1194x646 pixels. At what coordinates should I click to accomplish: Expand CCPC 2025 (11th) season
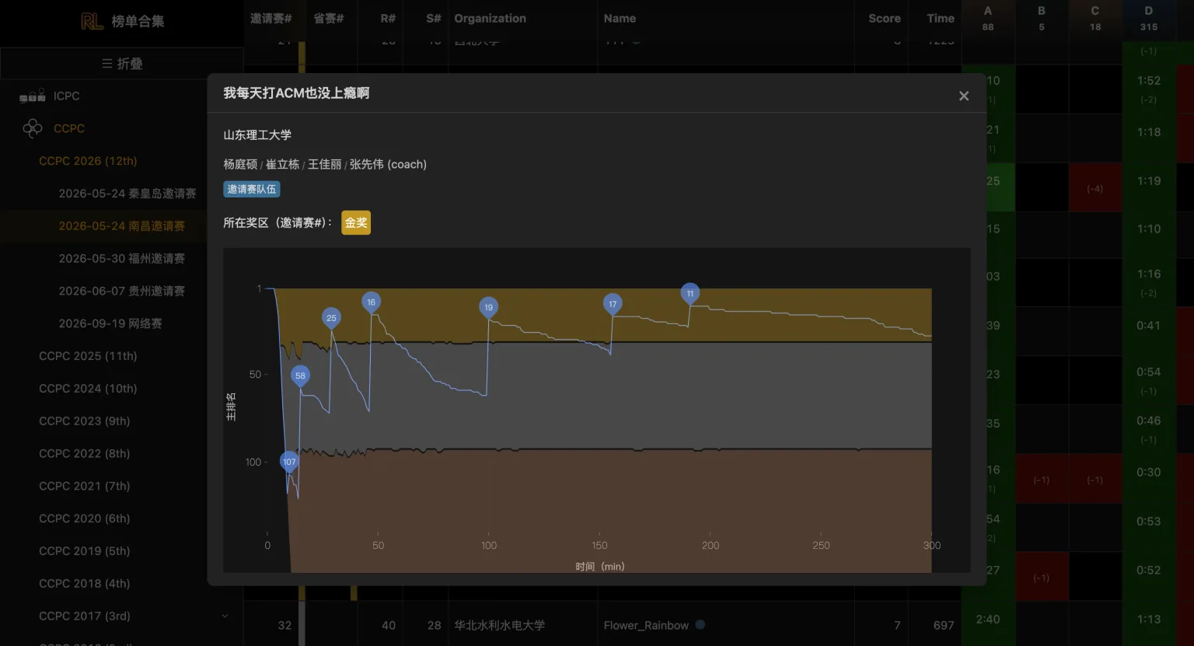coord(88,356)
